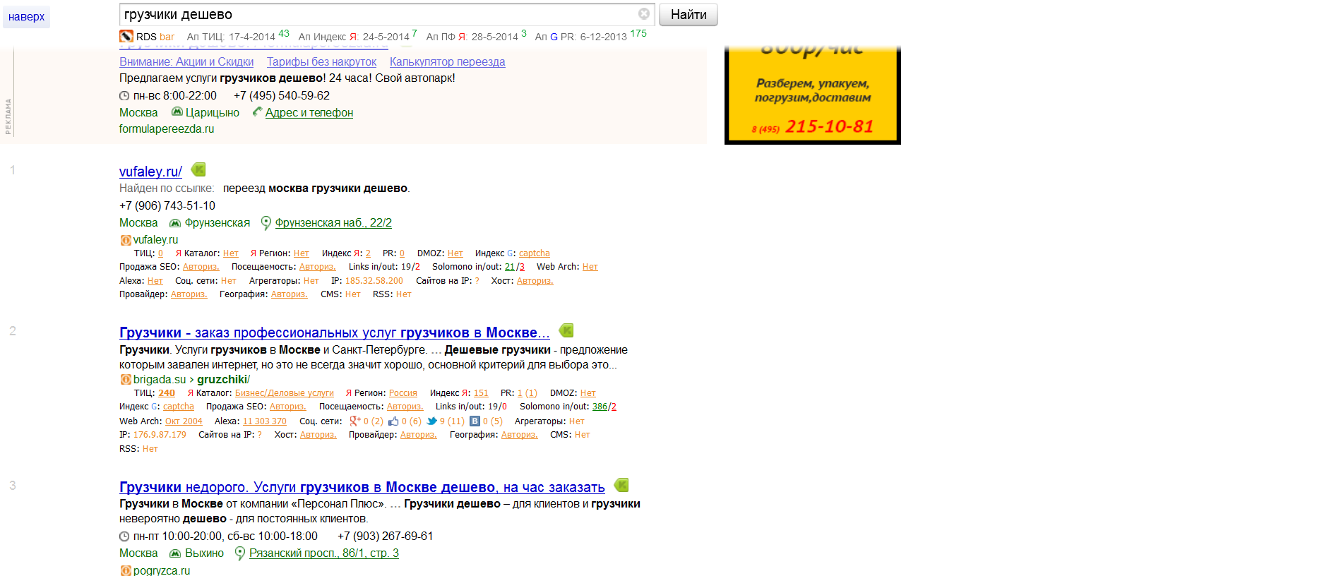Click the orange info icon before vufaley.ru
This screenshot has height=576, width=1341.
[126, 240]
